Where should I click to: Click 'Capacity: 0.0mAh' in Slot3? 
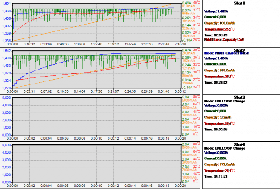[218, 117]
